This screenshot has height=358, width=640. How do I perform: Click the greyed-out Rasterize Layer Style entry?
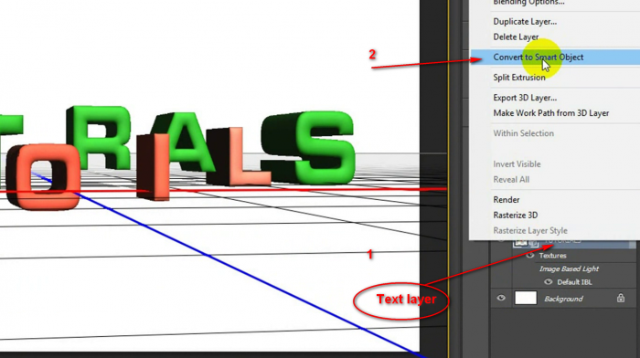click(529, 231)
